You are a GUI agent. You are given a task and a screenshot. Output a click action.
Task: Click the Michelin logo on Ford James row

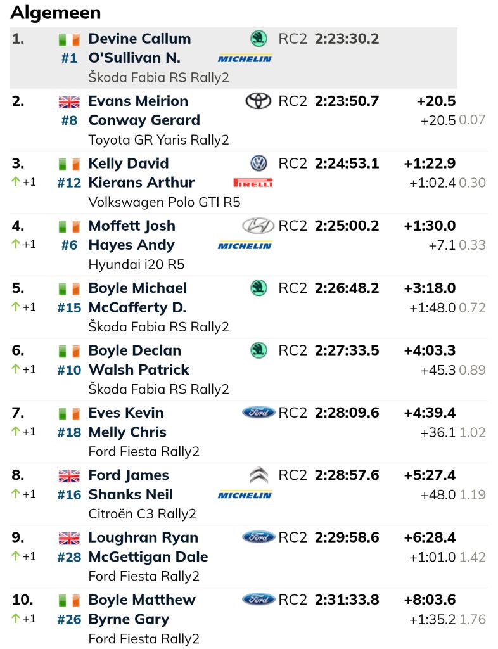tap(245, 494)
